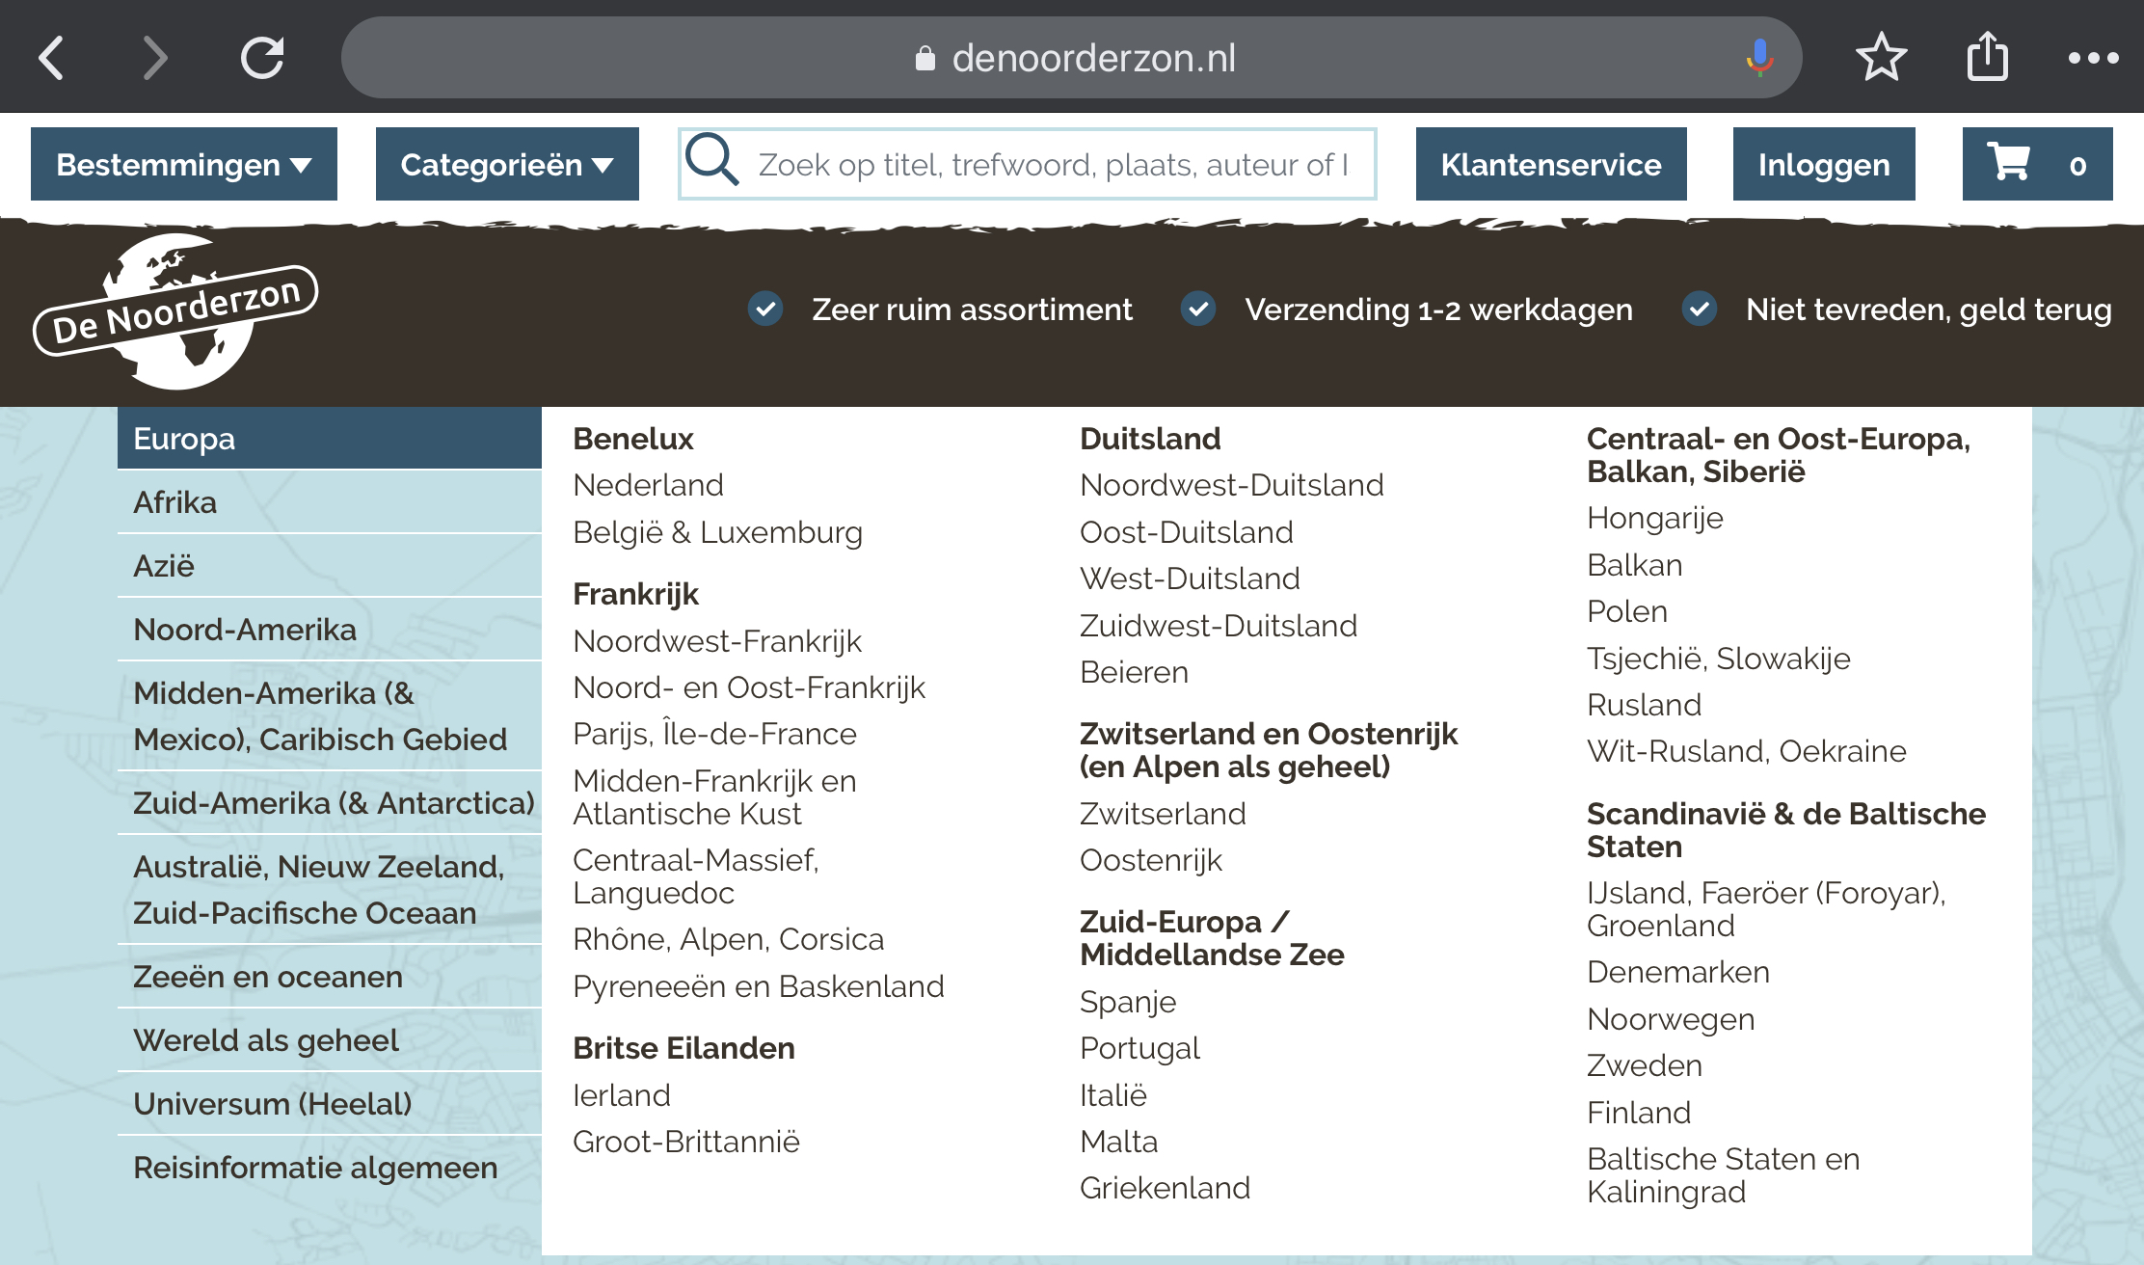The image size is (2144, 1265).
Task: Reload the page with refresh icon
Action: [262, 58]
